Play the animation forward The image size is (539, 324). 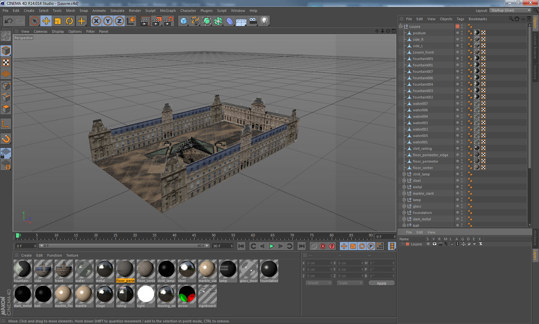(x=271, y=246)
